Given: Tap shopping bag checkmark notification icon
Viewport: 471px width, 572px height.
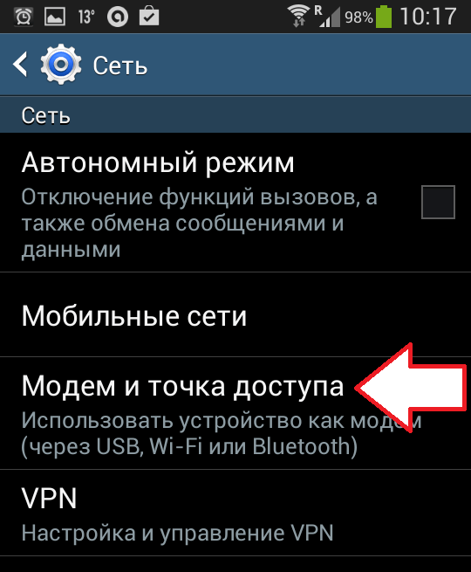Looking at the screenshot, I should 149,17.
